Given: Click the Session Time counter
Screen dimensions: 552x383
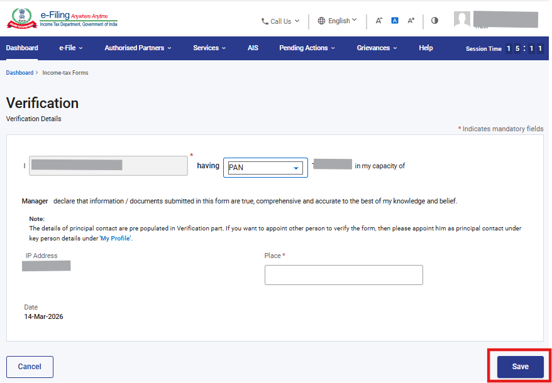Looking at the screenshot, I should tap(504, 48).
